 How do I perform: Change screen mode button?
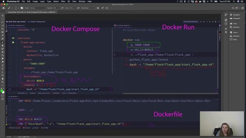(3, 99)
